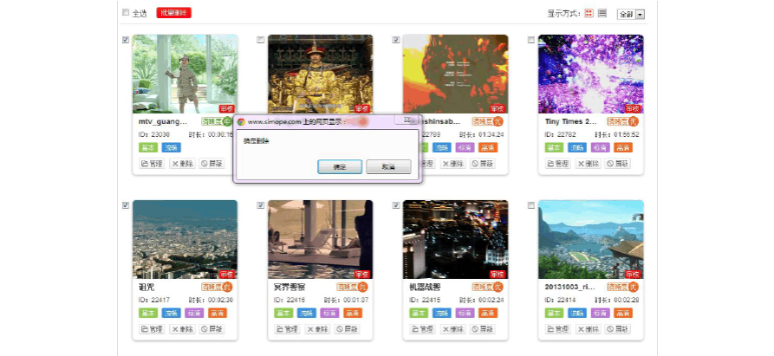Uncheck the mtv_guang video checkbox

(x=126, y=40)
